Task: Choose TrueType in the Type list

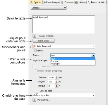Action: point(73,64)
